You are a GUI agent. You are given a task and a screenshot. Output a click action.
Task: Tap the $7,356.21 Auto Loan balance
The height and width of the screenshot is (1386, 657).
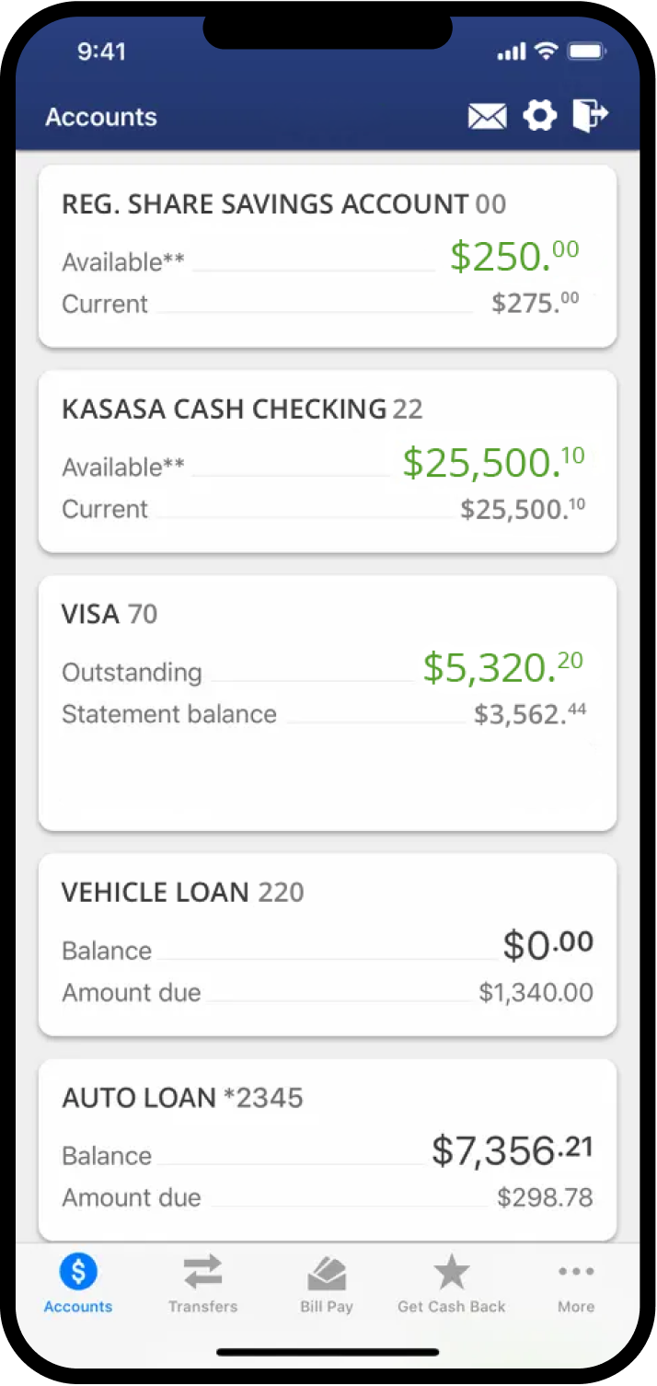pyautogui.click(x=512, y=1150)
